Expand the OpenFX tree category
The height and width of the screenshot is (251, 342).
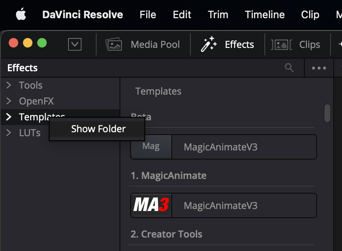pos(9,101)
